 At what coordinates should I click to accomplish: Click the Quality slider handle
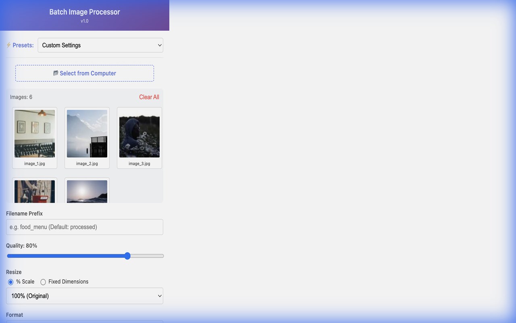click(127, 256)
